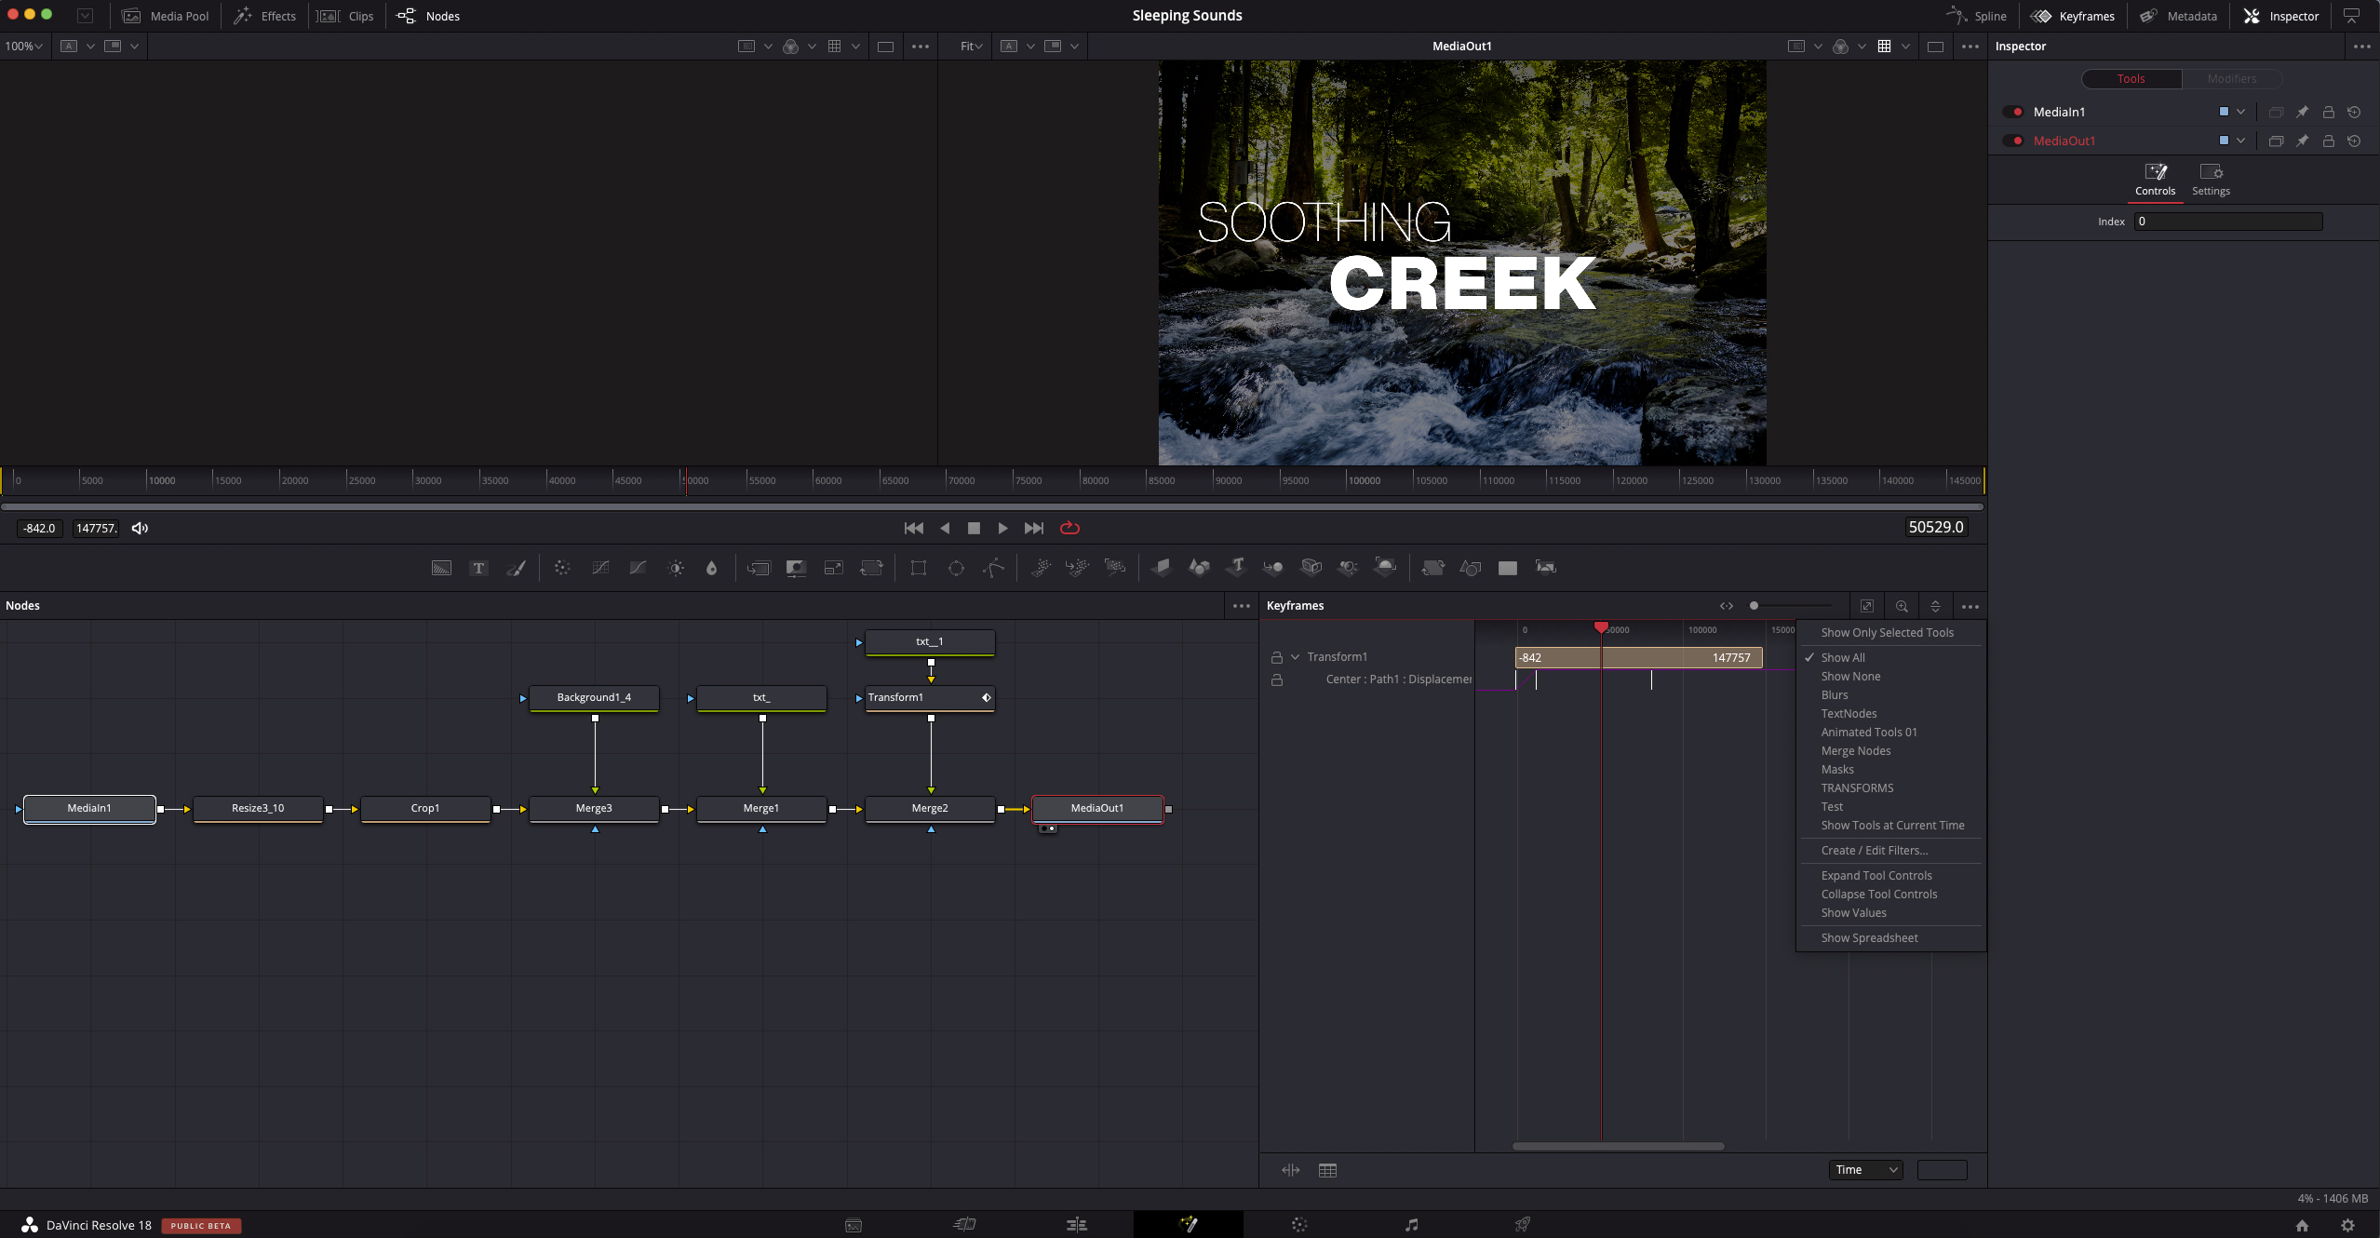Click Show Spreadsheet menu option
Image resolution: width=2380 pixels, height=1238 pixels.
(x=1870, y=937)
